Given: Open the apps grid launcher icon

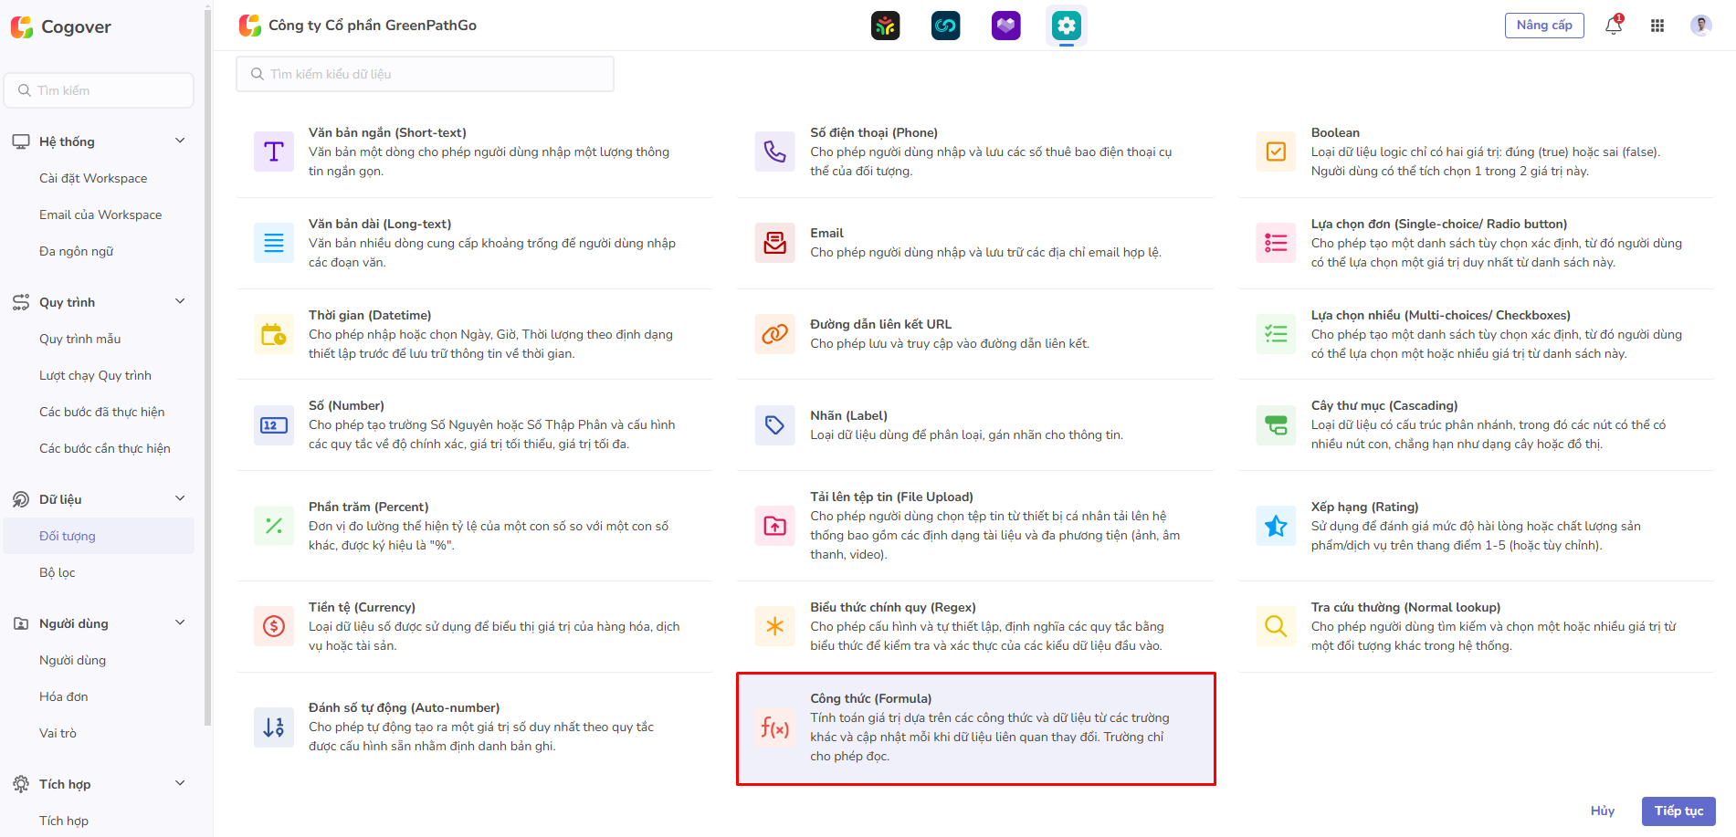Looking at the screenshot, I should pyautogui.click(x=1657, y=26).
